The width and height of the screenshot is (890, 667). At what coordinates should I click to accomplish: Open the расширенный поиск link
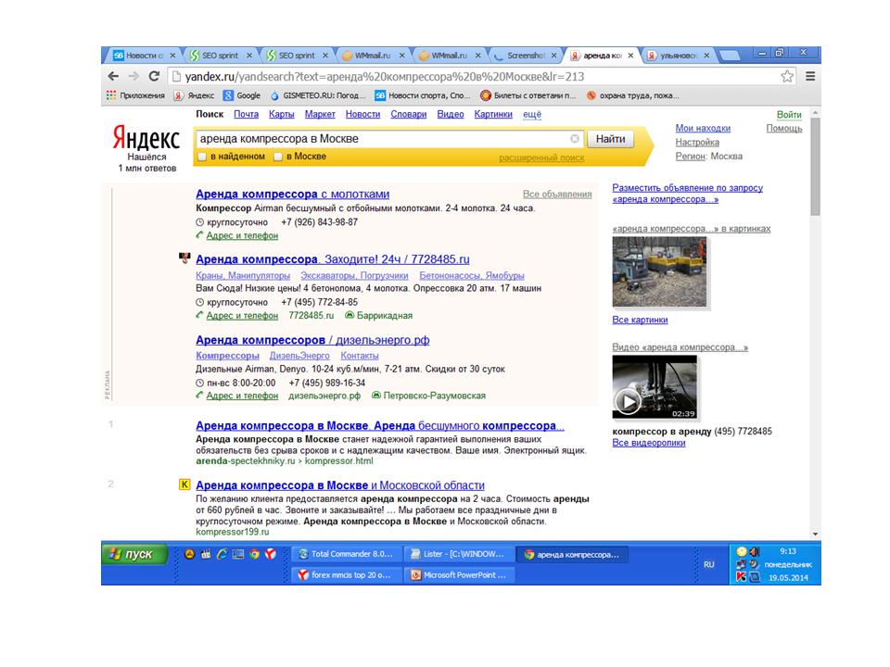[541, 157]
